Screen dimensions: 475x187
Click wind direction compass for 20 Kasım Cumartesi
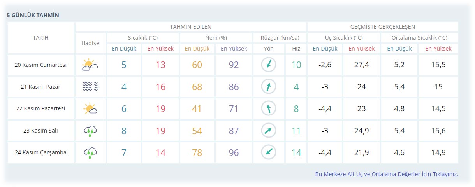click(268, 65)
